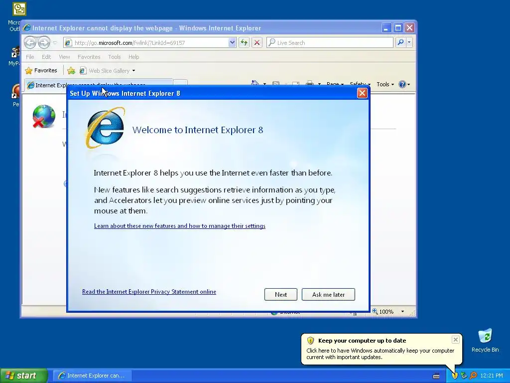510x383 pixels.
Task: Open the zoom level dropdown arrow
Action: coord(402,311)
